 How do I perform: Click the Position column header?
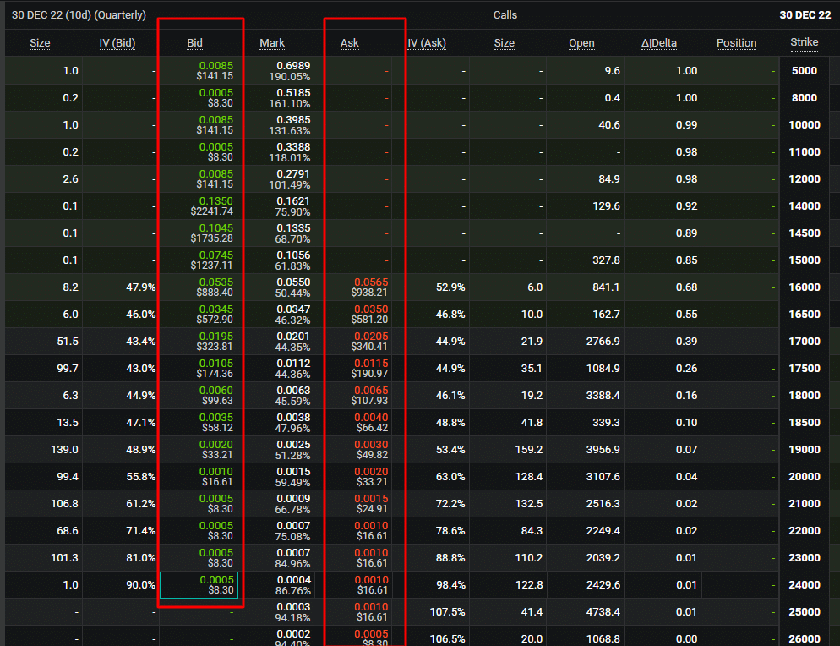pos(736,43)
